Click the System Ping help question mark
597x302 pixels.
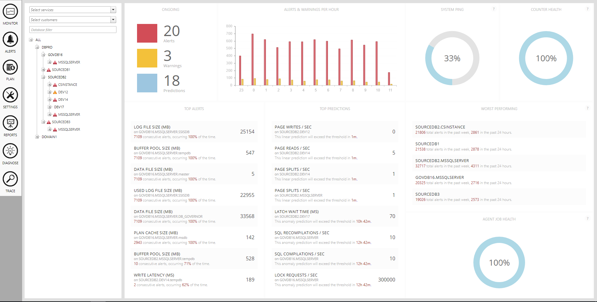click(494, 9)
